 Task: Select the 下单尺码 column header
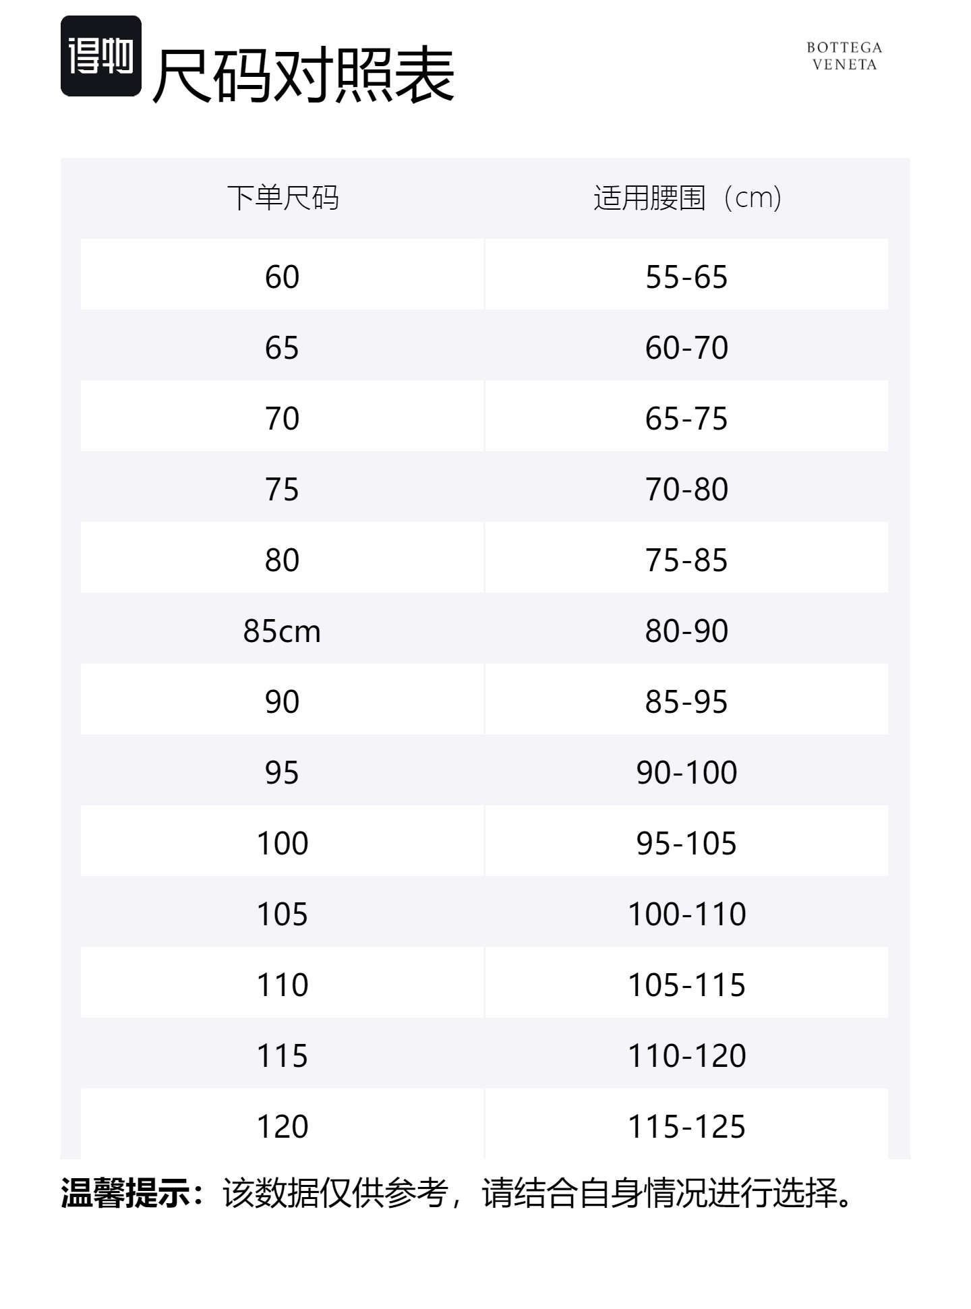pyautogui.click(x=283, y=198)
